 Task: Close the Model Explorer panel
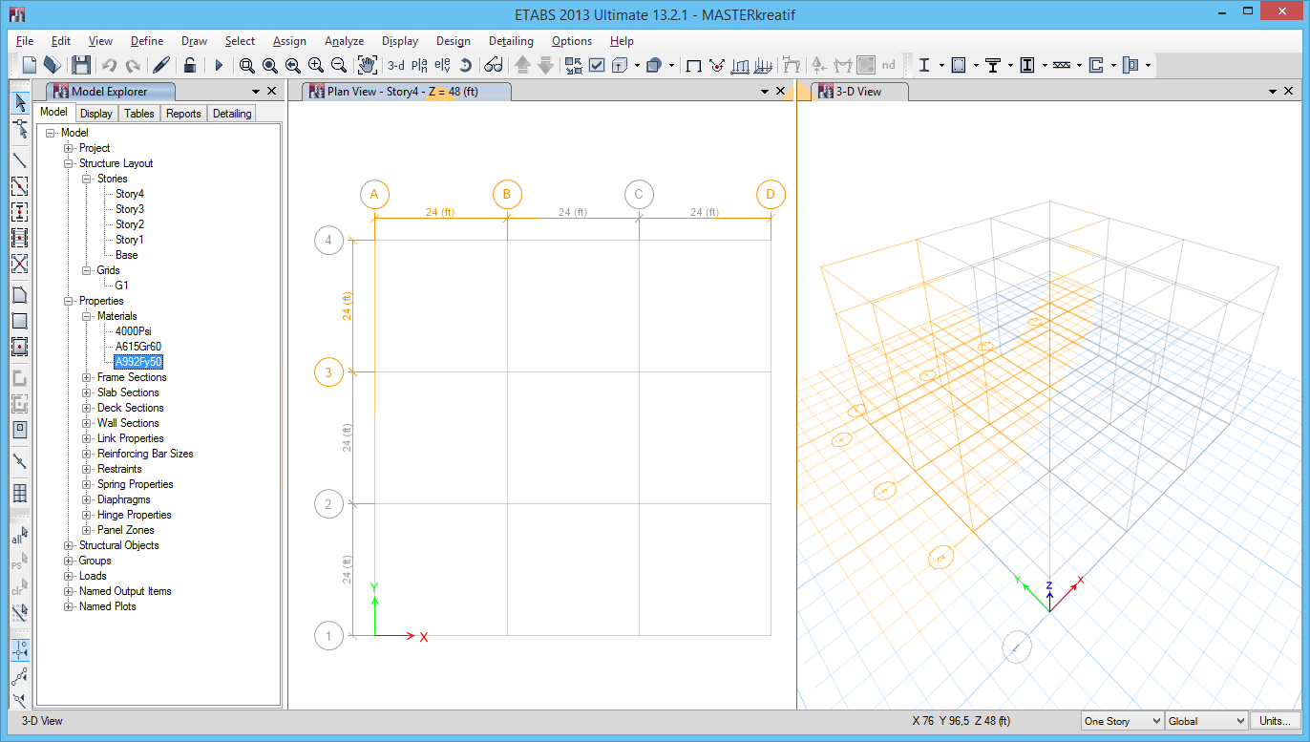tap(271, 91)
